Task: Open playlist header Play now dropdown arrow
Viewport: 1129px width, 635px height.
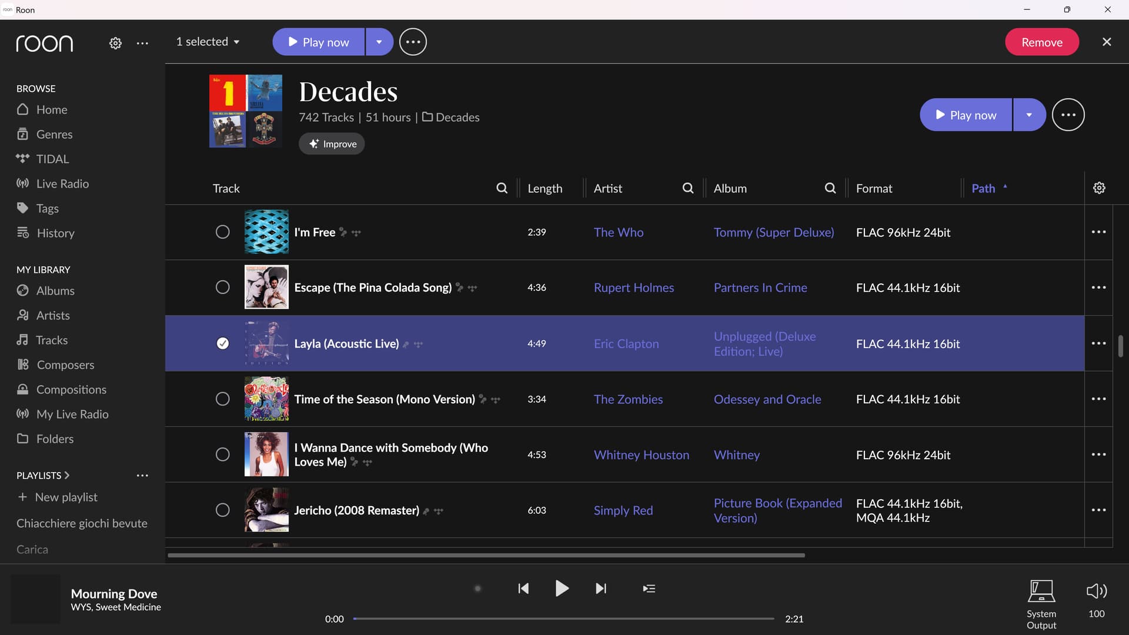Action: (x=1029, y=115)
